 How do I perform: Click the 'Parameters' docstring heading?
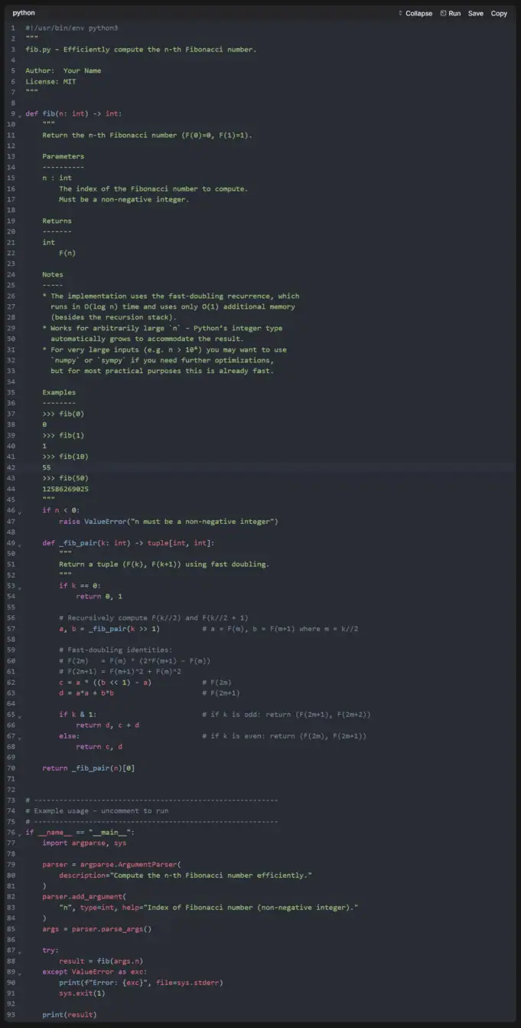(x=63, y=156)
